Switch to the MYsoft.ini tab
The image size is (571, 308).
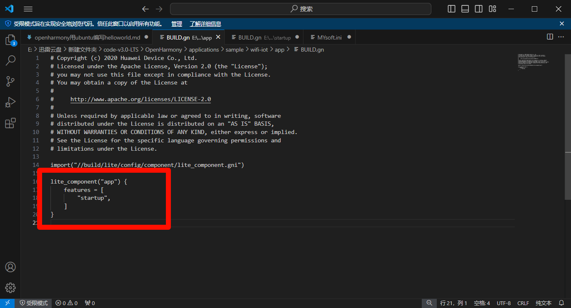(329, 37)
